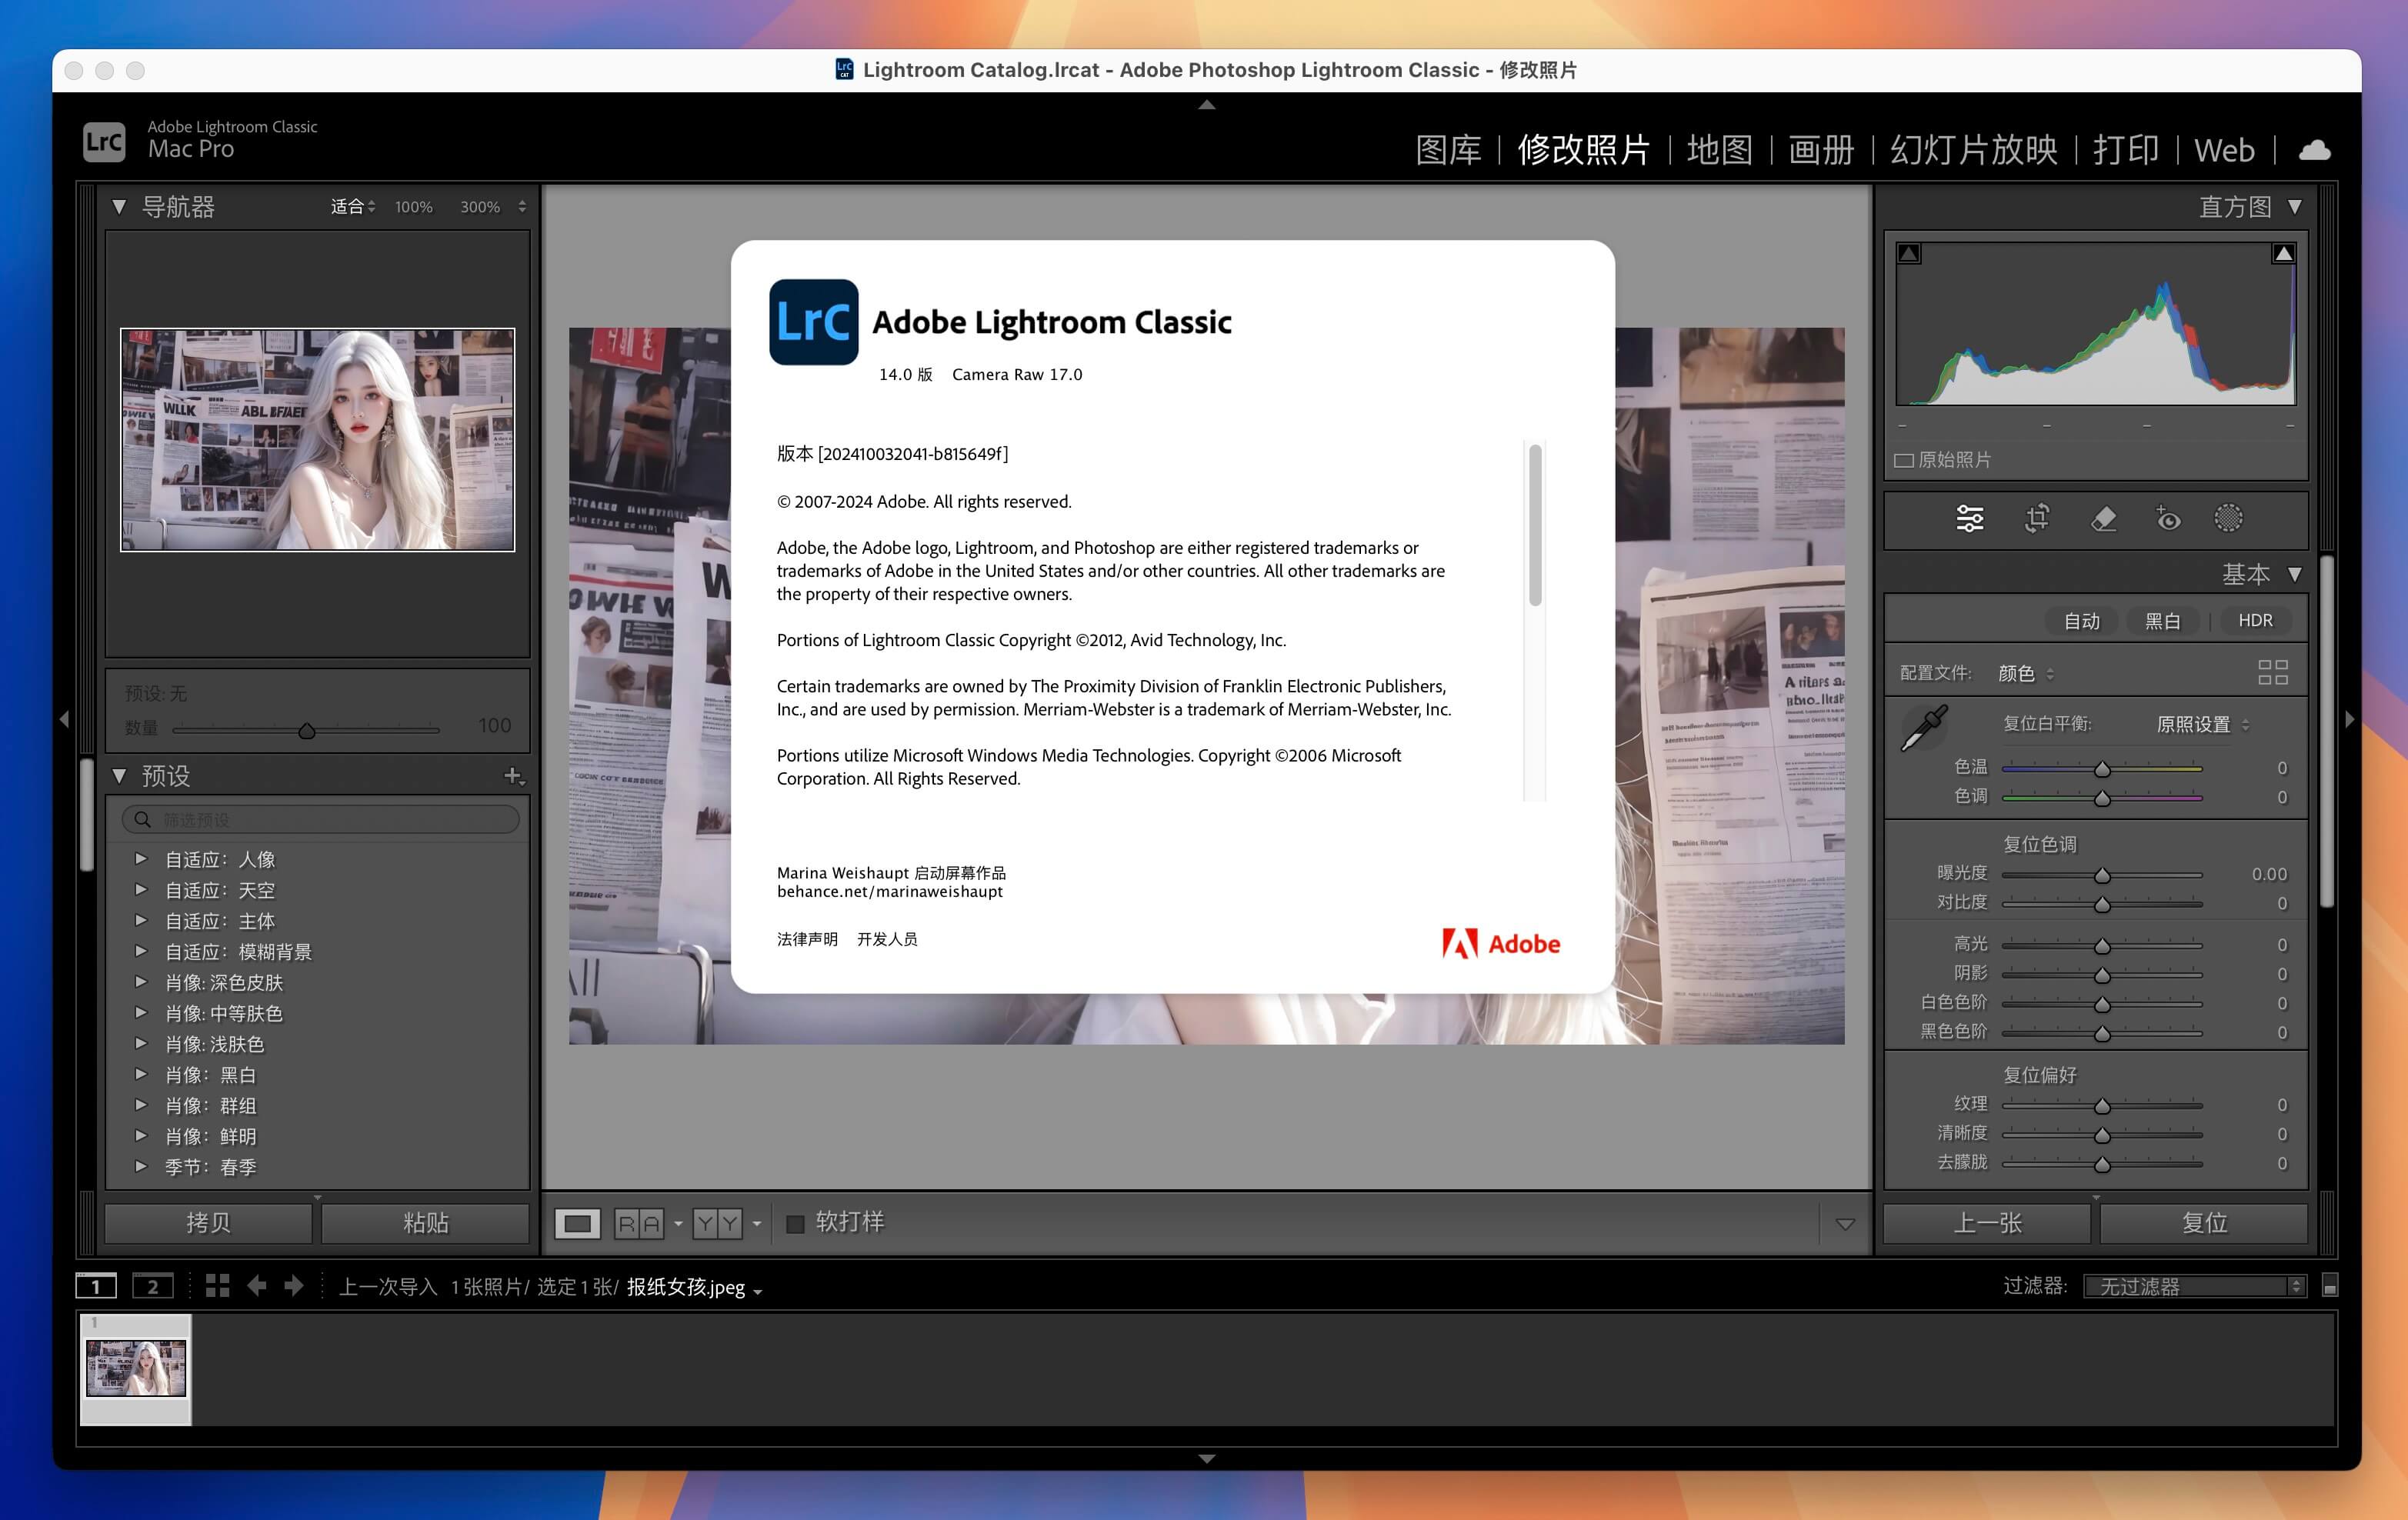Go back with filmstrip left arrow
The height and width of the screenshot is (1520, 2408).
pos(256,1286)
